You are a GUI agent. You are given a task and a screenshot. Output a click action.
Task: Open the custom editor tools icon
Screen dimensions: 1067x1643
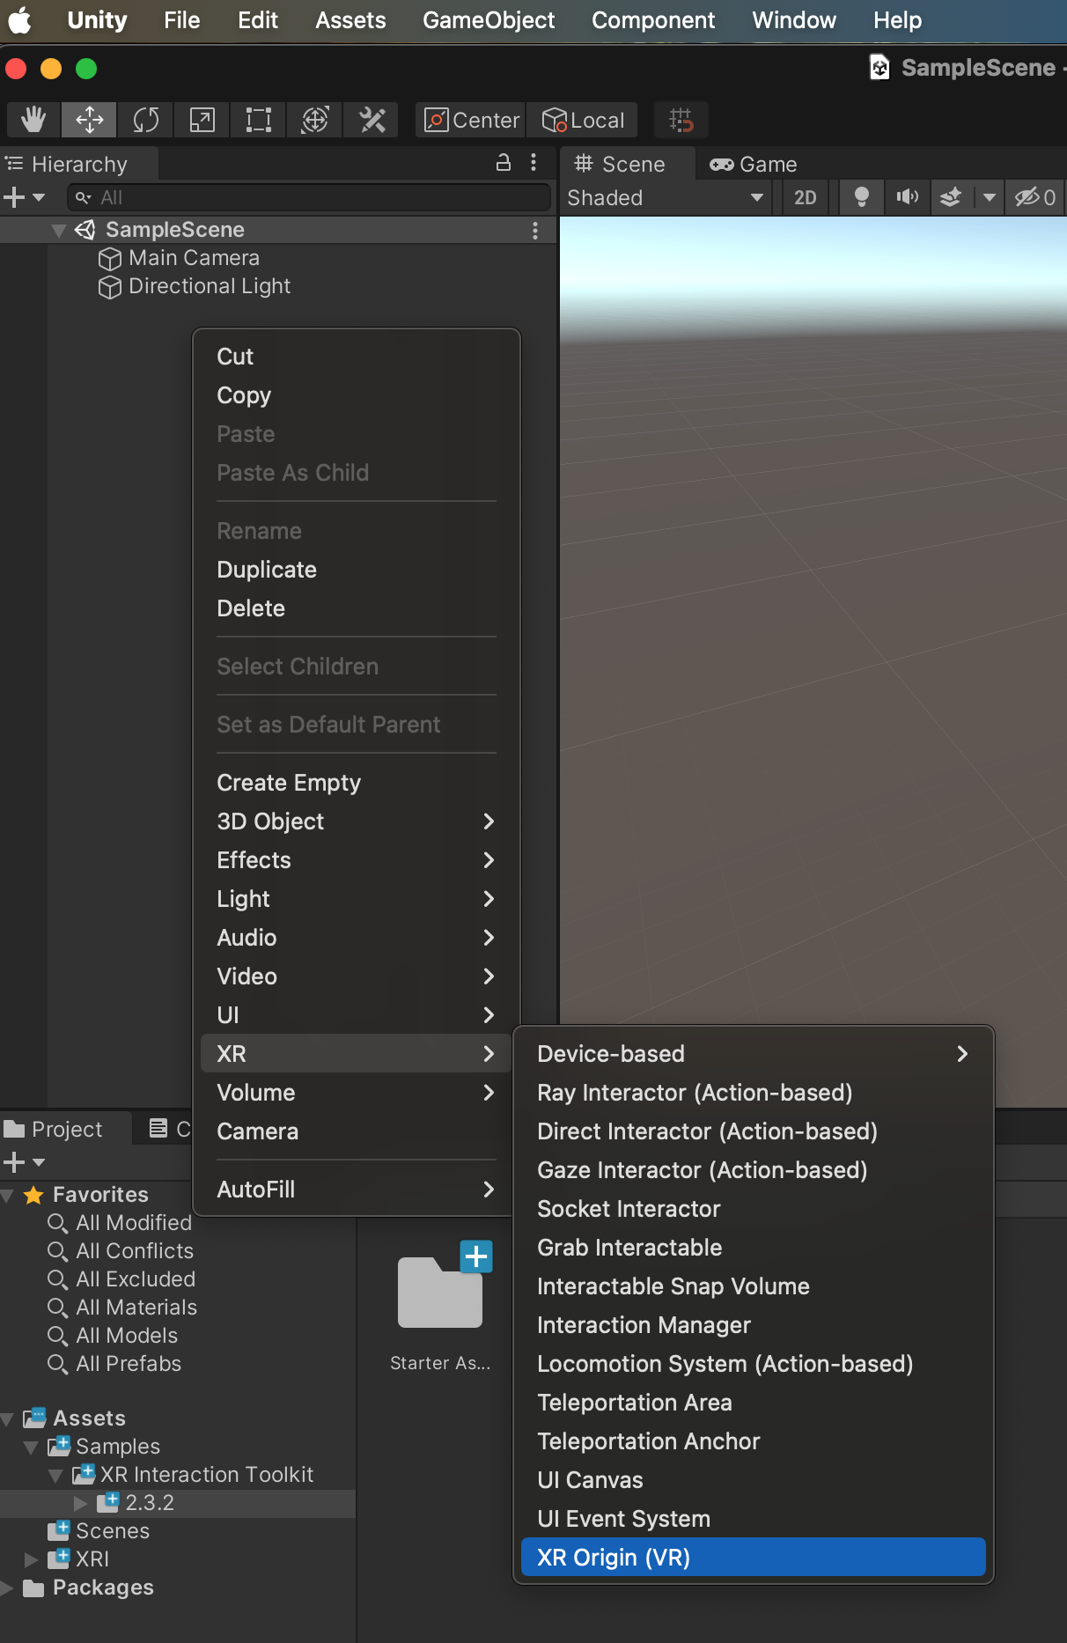pos(372,120)
